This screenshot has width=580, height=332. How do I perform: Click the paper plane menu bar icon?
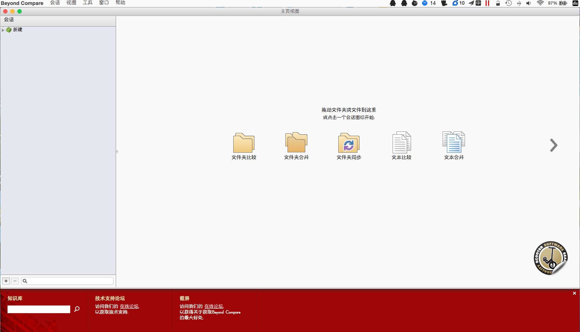471,3
